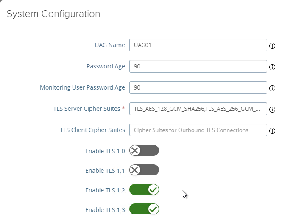Enable the TLS 1.0 toggle switch

click(144, 150)
